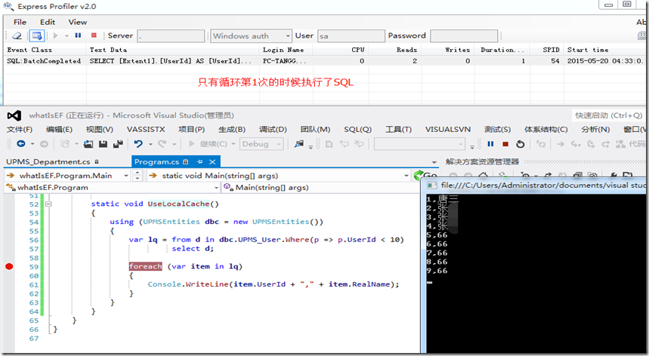
Task: Click the navigate forward icon
Action: (x=44, y=144)
